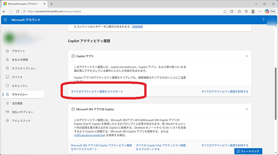Open site info lock icon in address bar
The width and height of the screenshot is (278, 155).
point(24,11)
